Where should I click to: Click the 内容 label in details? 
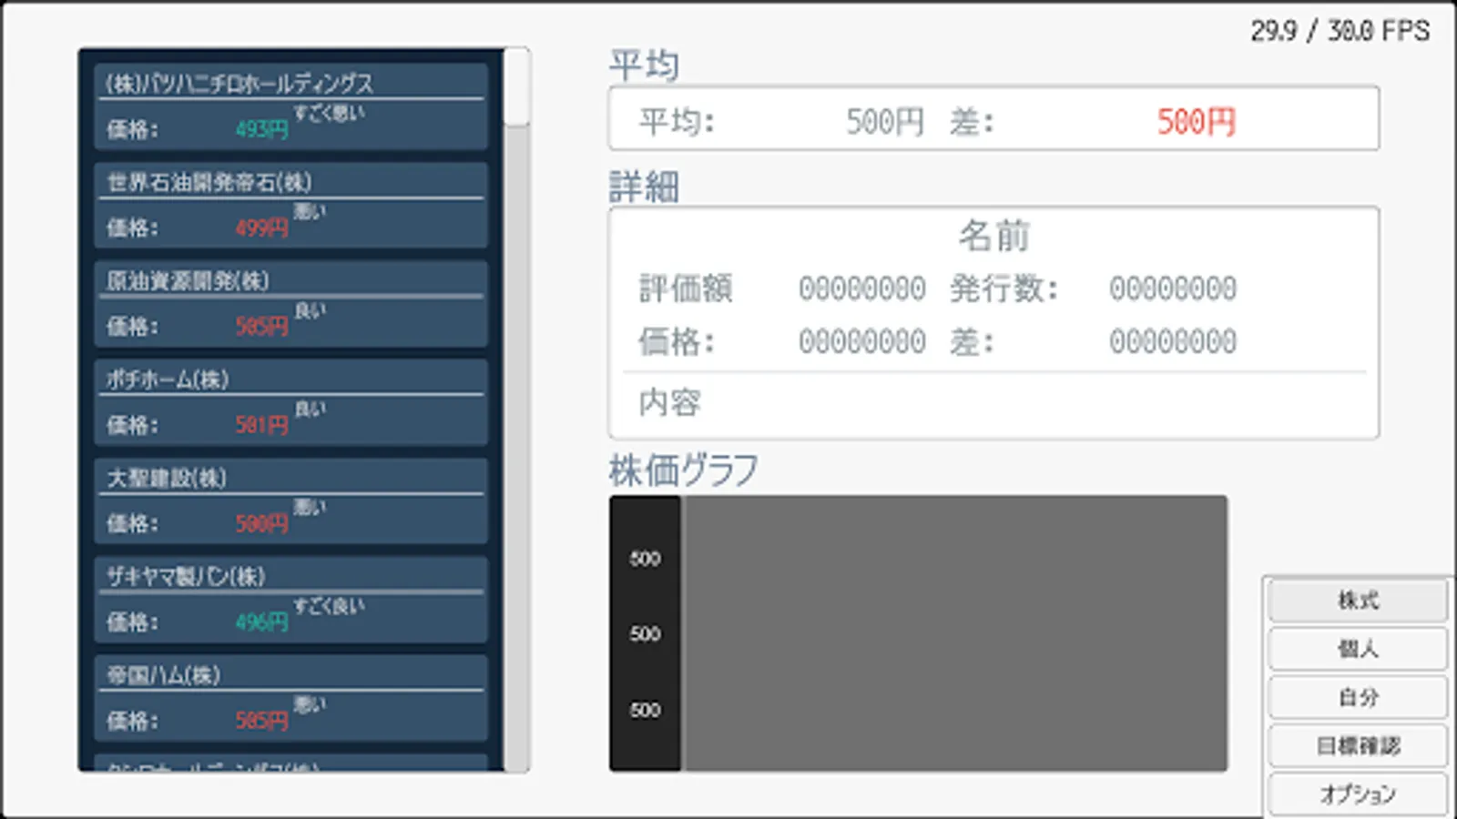coord(670,402)
